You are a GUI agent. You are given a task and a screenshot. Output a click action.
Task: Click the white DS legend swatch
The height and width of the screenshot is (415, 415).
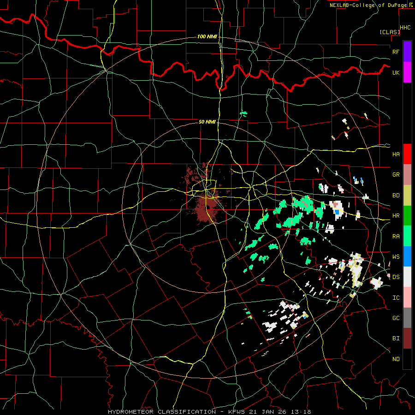[x=407, y=277]
